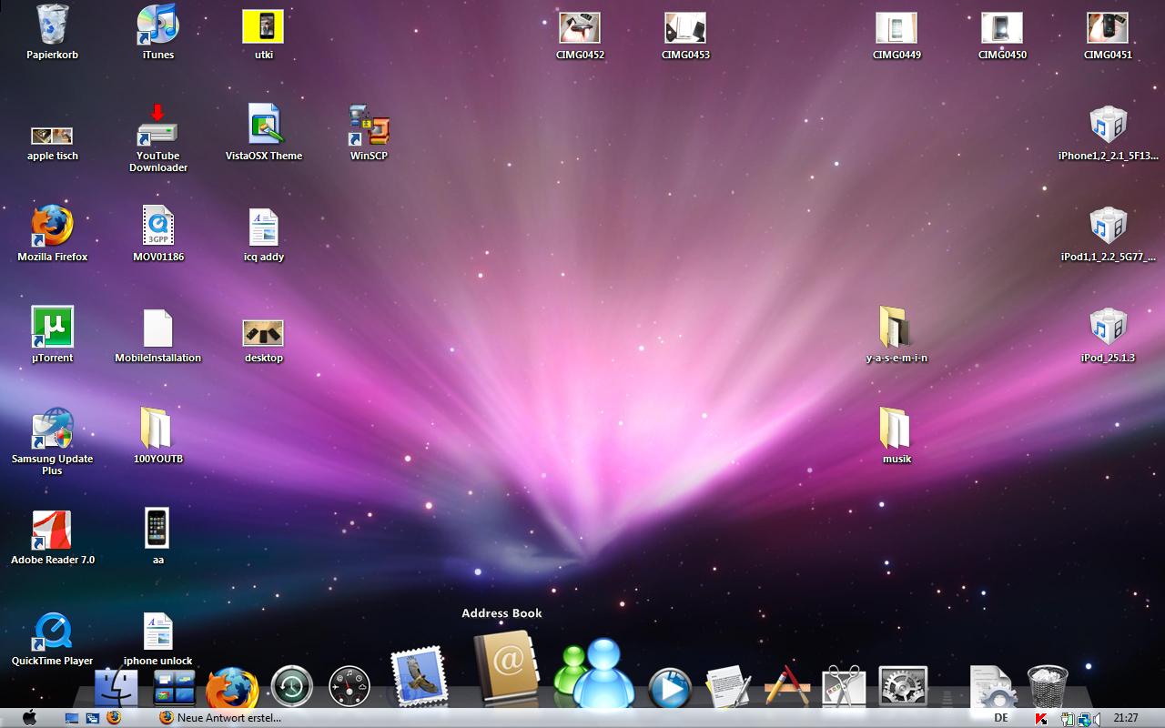Click the DE language indicator
Screen dimensions: 1165x728
point(1001,718)
